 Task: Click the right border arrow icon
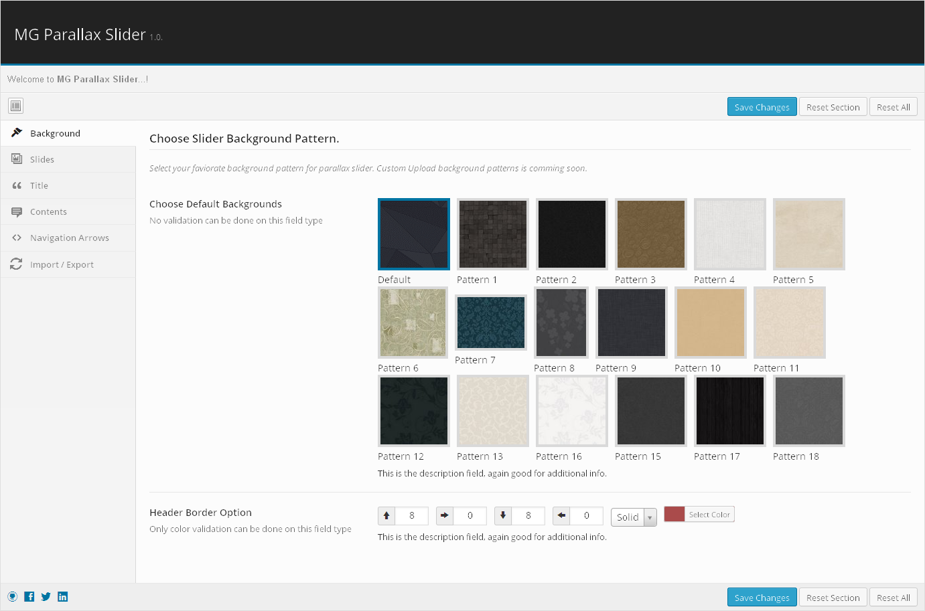445,515
